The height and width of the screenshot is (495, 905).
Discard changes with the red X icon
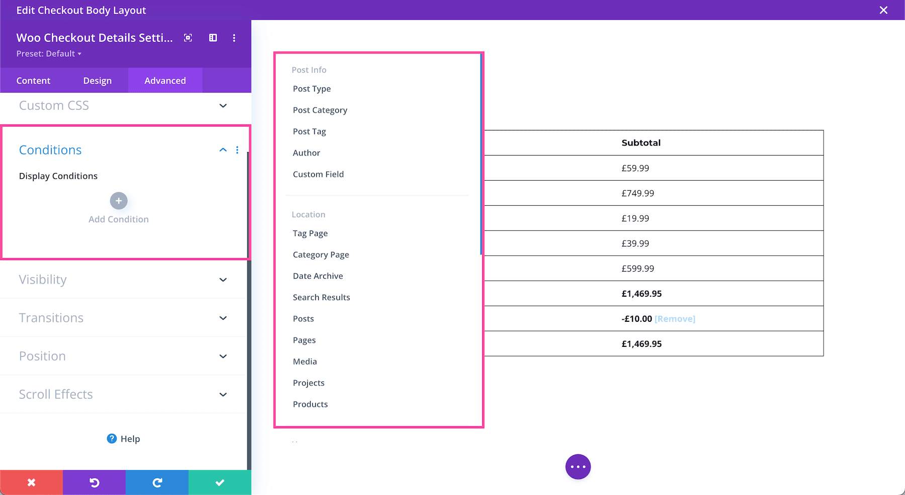(31, 482)
